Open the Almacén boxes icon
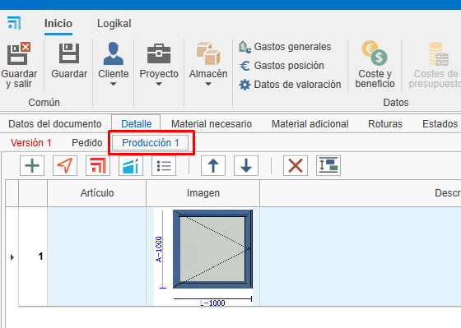 click(208, 53)
